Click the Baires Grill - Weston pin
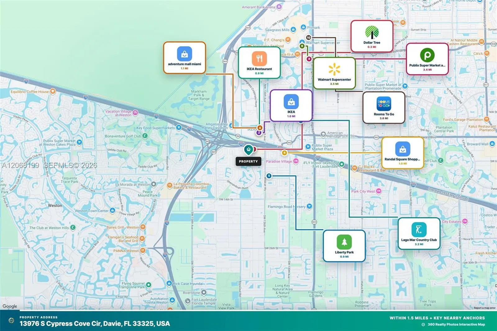Image resolution: width=497 pixels, height=331 pixels. point(143,227)
